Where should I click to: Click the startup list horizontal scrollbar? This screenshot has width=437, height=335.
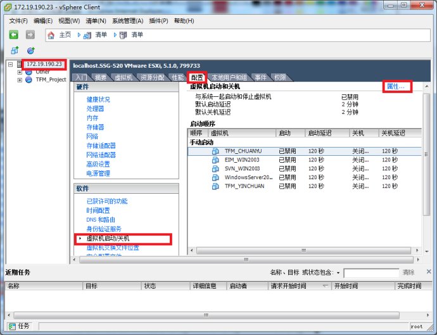(303, 251)
